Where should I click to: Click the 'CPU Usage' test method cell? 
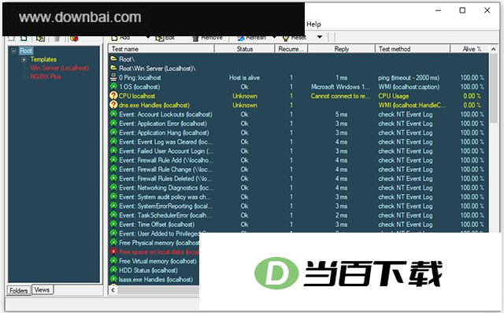(394, 96)
